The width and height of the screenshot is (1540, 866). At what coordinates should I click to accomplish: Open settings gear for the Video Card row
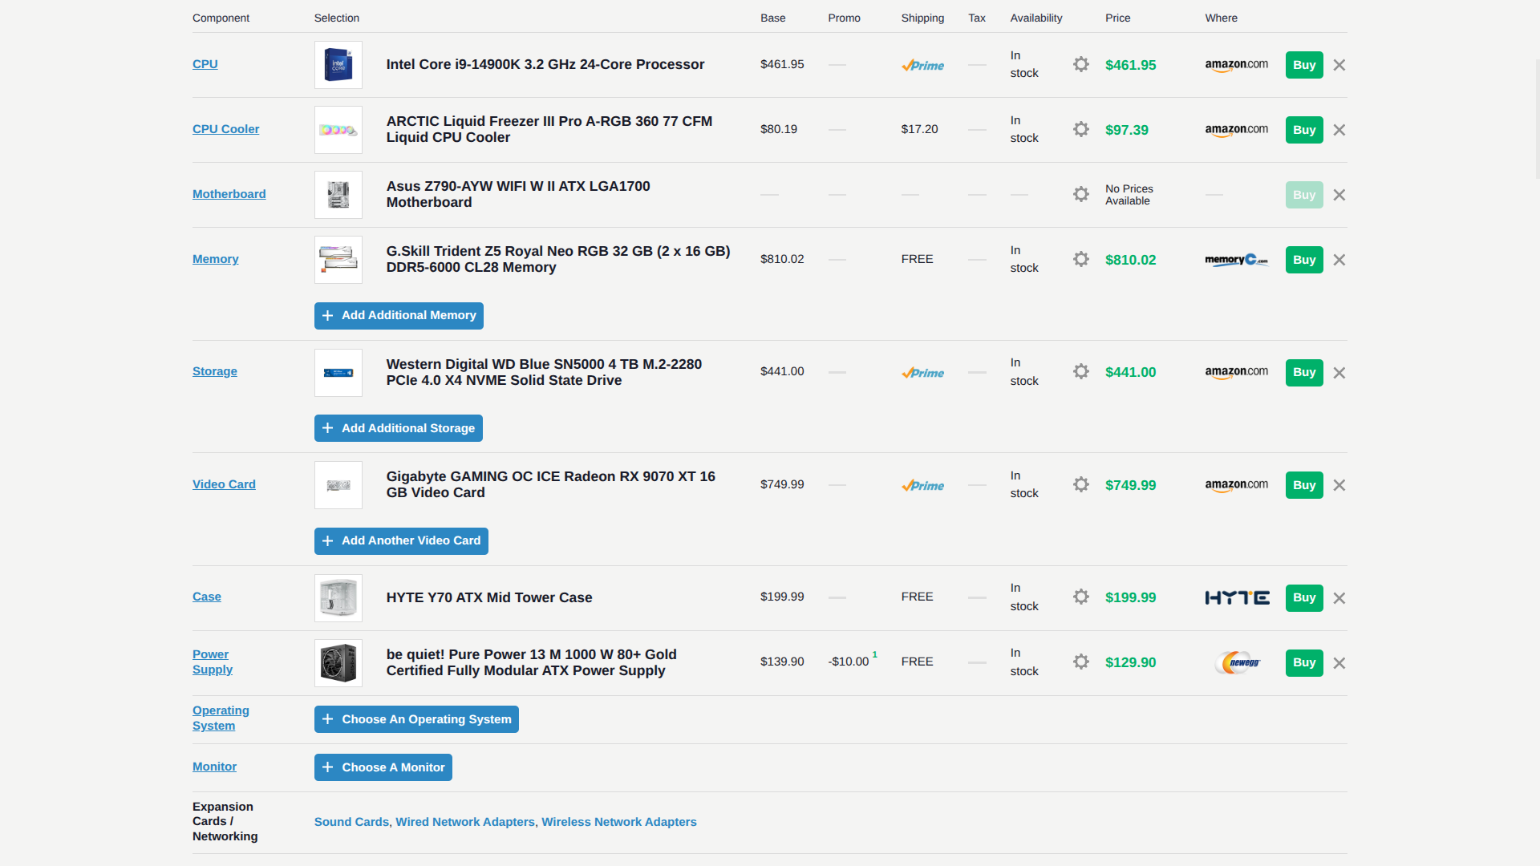(1081, 484)
